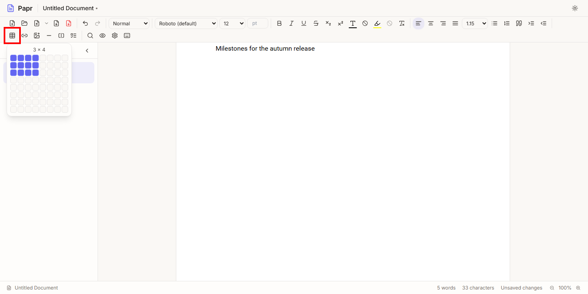Click the red PDF export icon
588x294 pixels.
[69, 23]
